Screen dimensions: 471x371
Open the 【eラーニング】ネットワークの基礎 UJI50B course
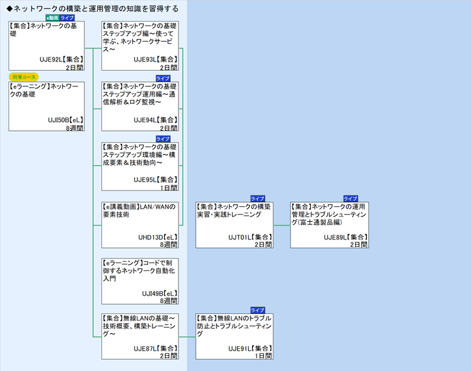[x=46, y=107]
